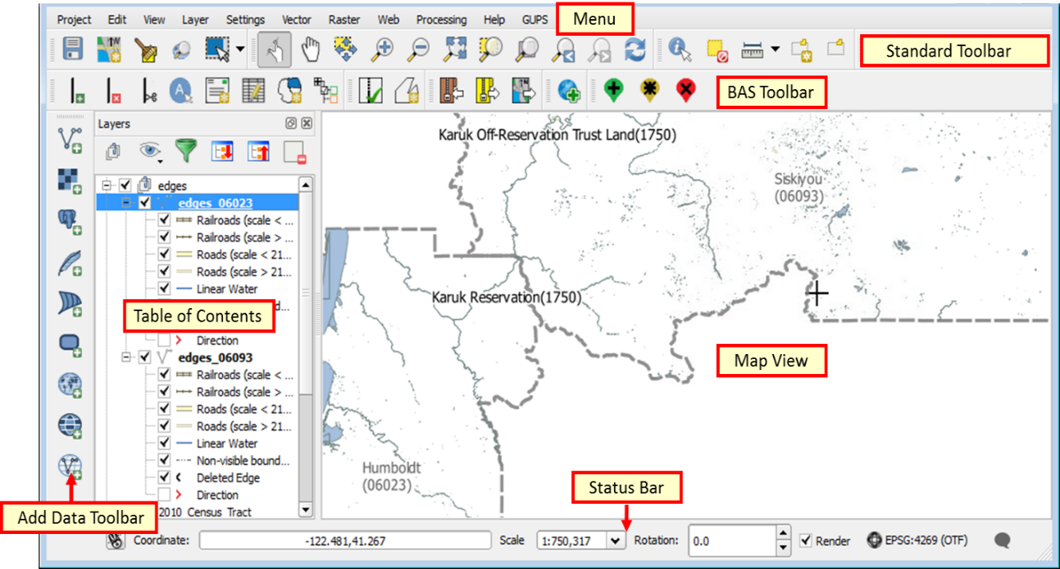Viewport: 1060px width, 569px height.
Task: Click Add Raster Layer checkerboard icon
Action: point(70,181)
